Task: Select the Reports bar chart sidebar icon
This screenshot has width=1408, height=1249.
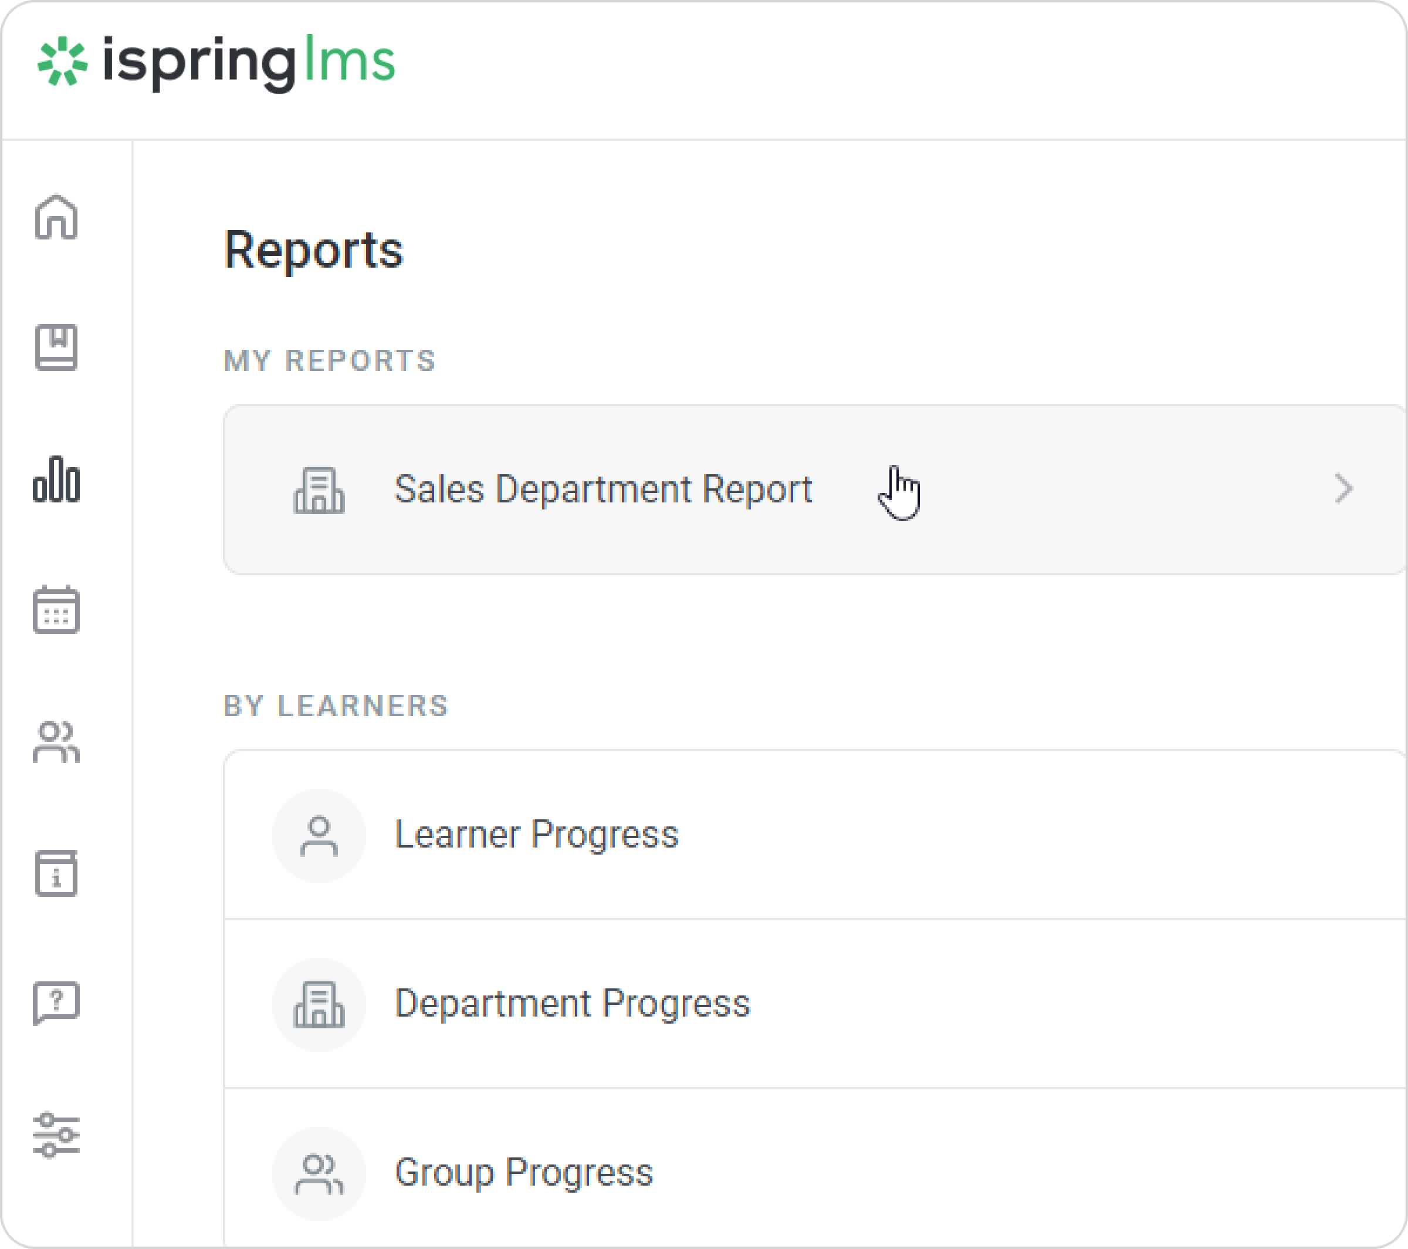Action: [x=56, y=480]
